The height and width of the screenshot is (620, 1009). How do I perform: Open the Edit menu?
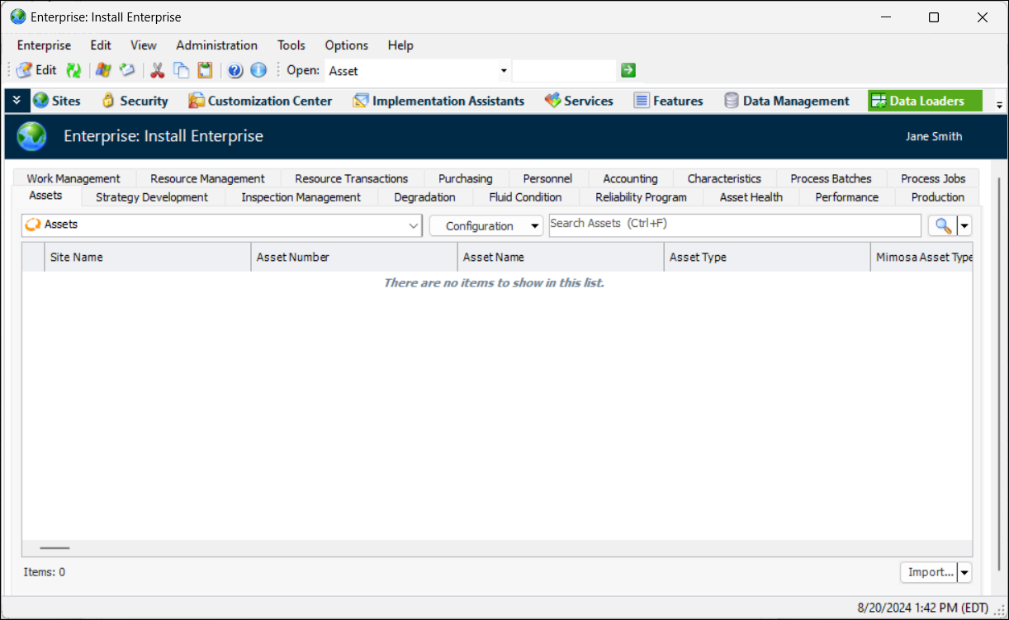click(101, 45)
